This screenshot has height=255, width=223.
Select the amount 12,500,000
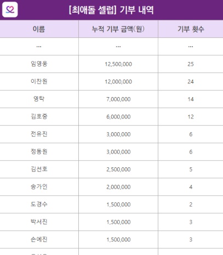pyautogui.click(x=118, y=64)
